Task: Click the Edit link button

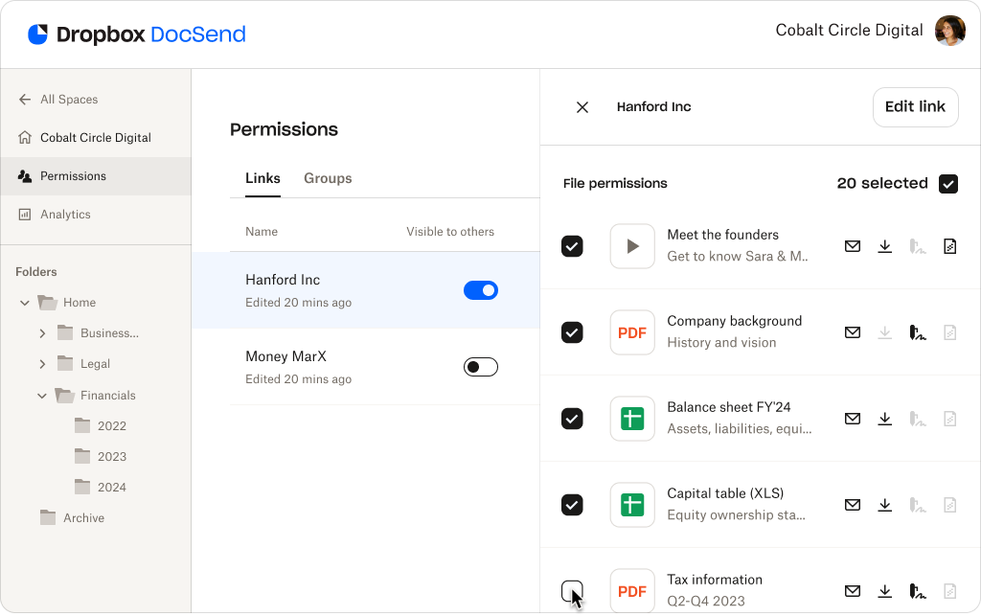Action: pos(915,107)
